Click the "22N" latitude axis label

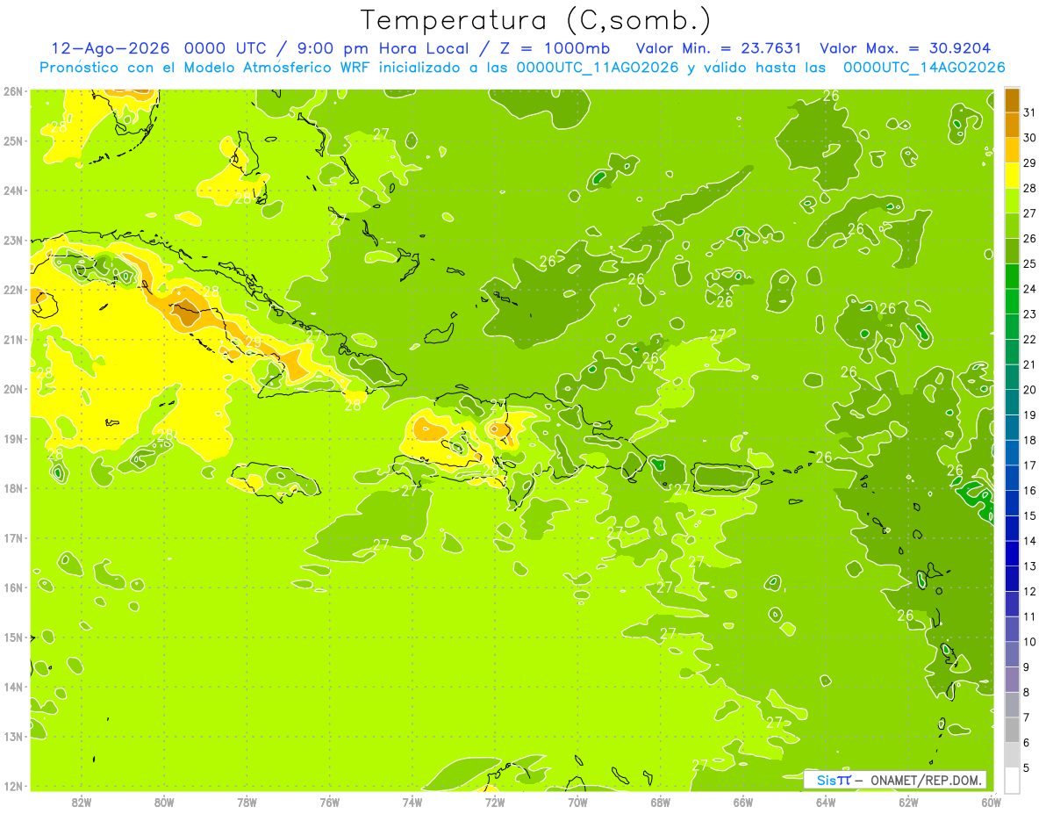13,290
